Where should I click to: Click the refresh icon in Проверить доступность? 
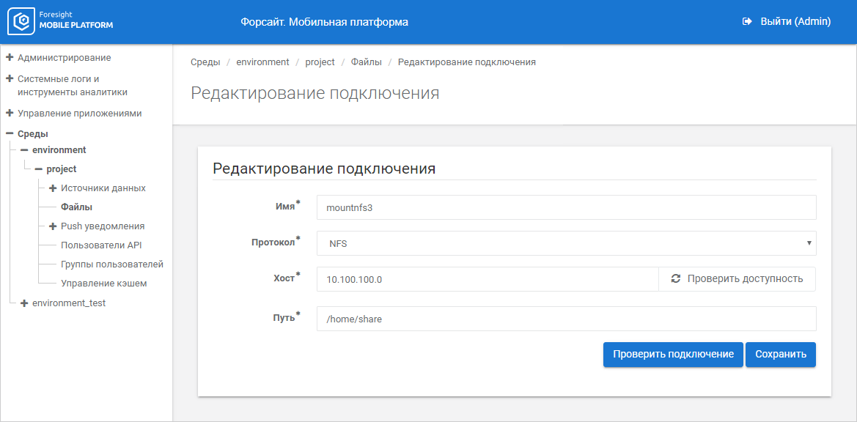(x=675, y=279)
